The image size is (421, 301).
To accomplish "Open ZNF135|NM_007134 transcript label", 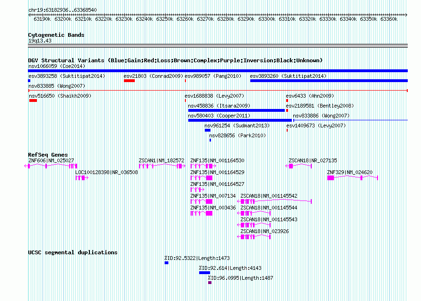I will [213, 196].
